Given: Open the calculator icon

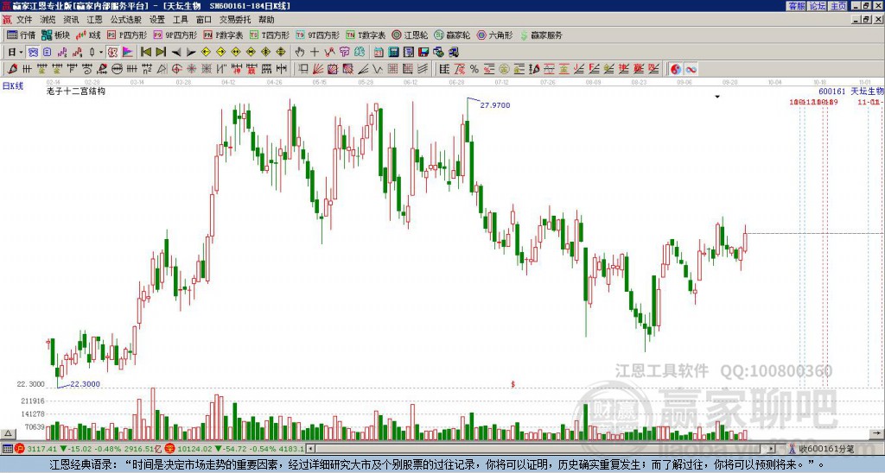Looking at the screenshot, I should click(x=394, y=52).
